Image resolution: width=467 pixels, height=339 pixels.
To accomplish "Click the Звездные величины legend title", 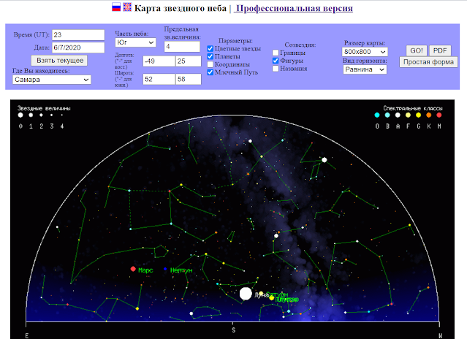I will pyautogui.click(x=44, y=108).
